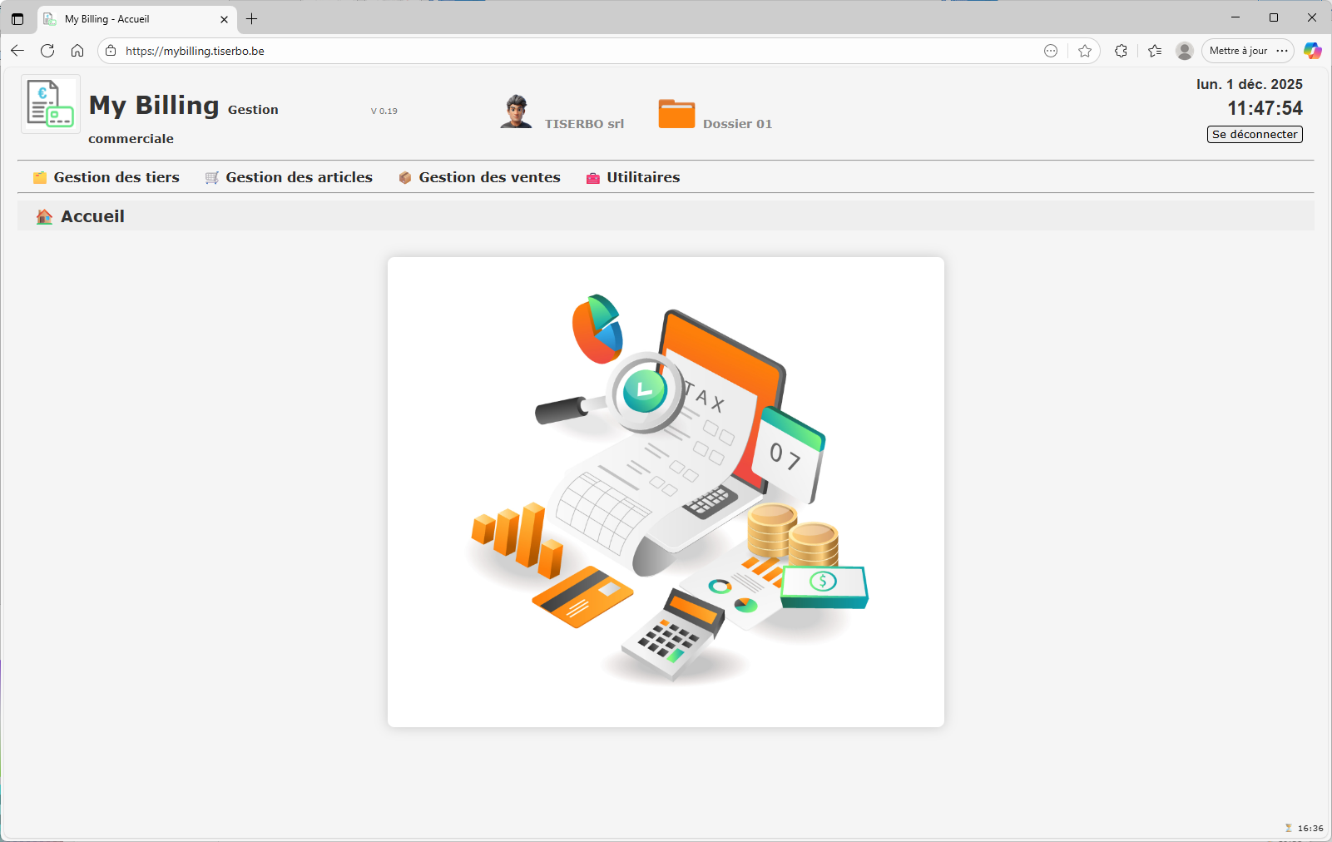Click the Accueil house icon

(x=42, y=215)
